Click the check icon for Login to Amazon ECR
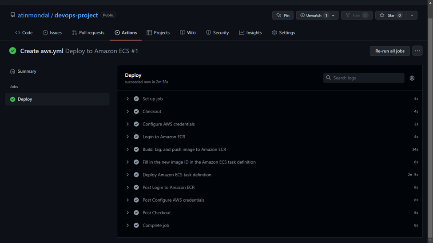Viewport: 433px width, 243px height. (136, 137)
